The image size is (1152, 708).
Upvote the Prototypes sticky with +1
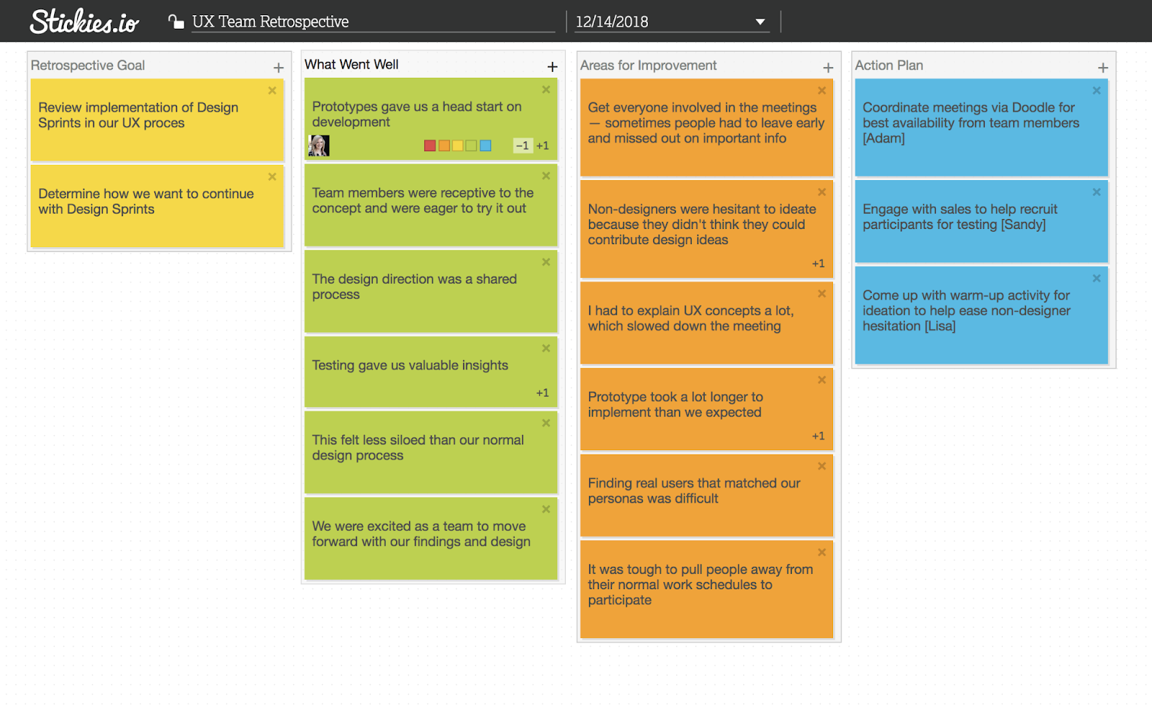tap(544, 145)
